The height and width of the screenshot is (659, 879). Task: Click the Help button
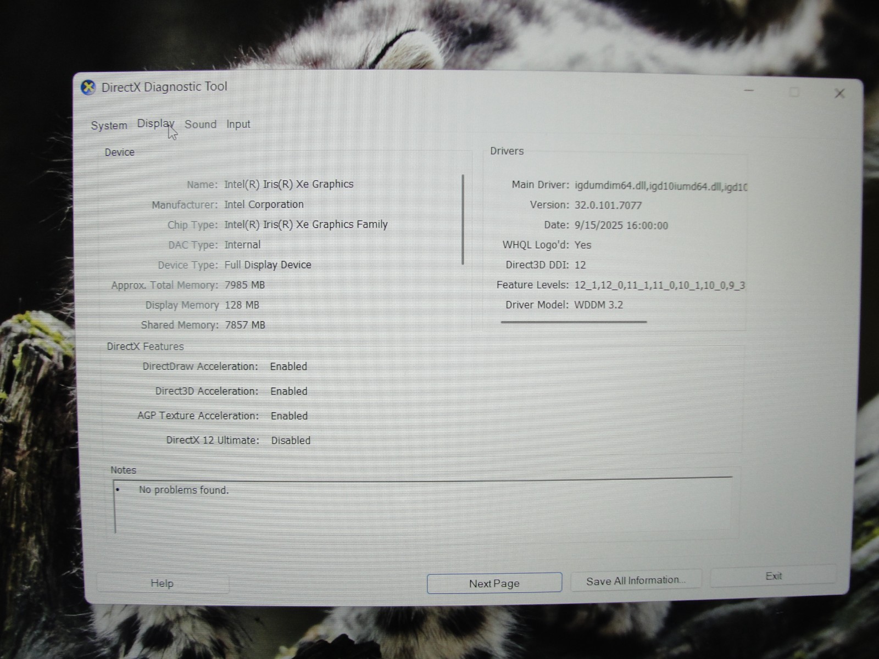coord(162,583)
